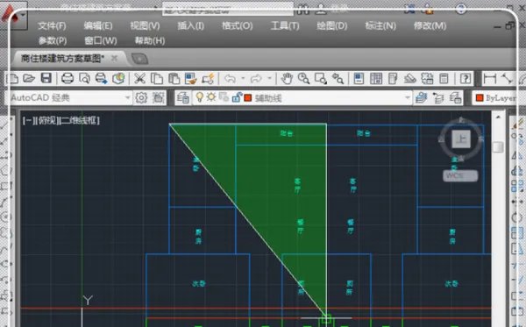Open the 修改(M) menu
The image size is (526, 327).
tap(430, 25)
